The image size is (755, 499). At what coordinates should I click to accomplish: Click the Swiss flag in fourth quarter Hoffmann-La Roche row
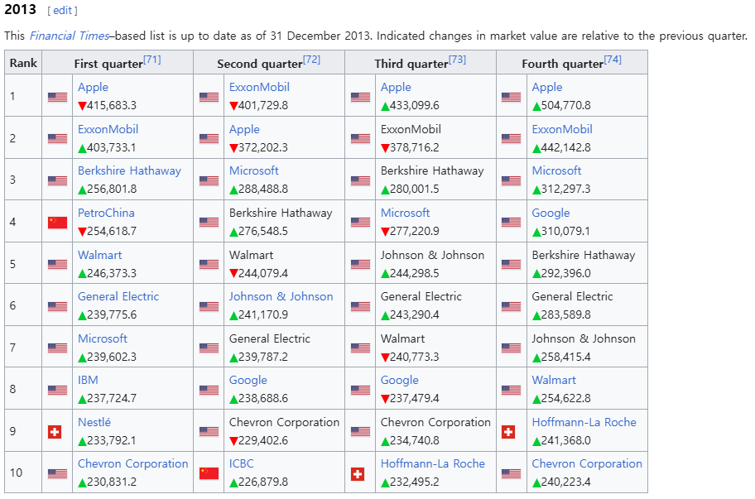(508, 432)
